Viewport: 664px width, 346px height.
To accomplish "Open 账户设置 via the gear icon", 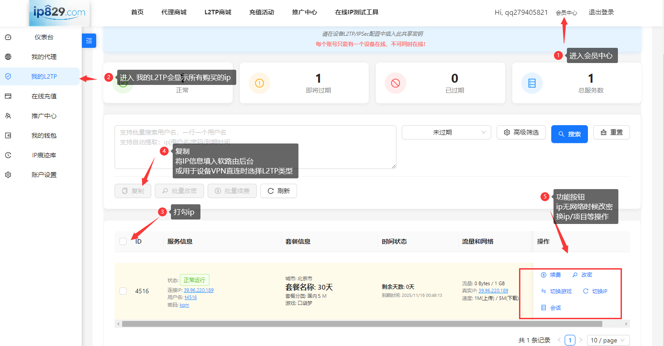I will point(8,174).
